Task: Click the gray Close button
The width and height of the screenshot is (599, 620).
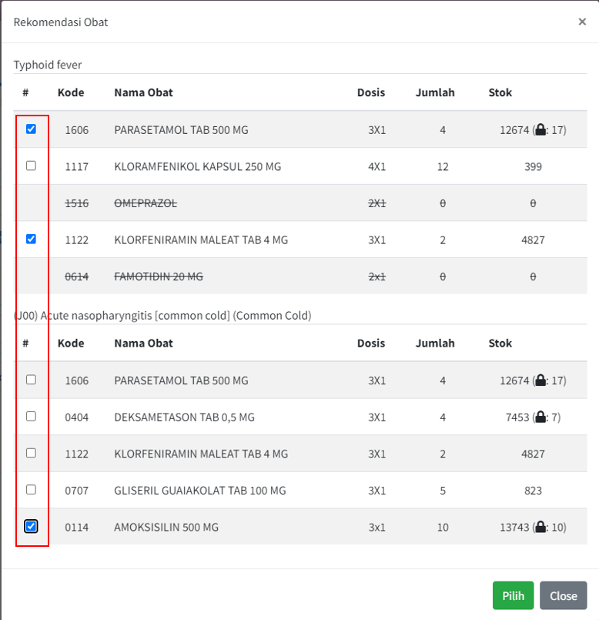Action: tap(563, 595)
